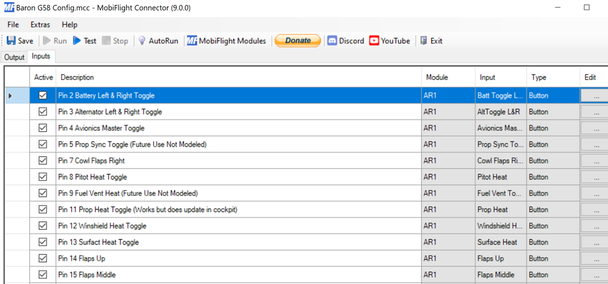Click the Edit column header
Screen dimensions: 608x284
pyautogui.click(x=594, y=77)
